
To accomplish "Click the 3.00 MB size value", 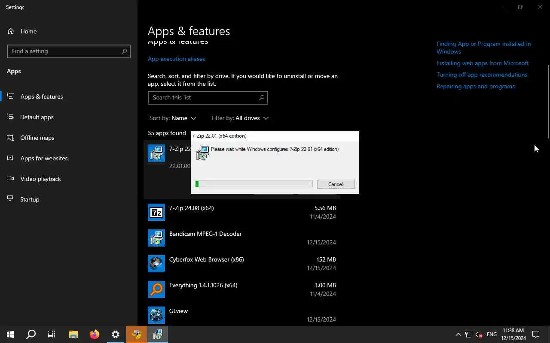I will pos(325,285).
